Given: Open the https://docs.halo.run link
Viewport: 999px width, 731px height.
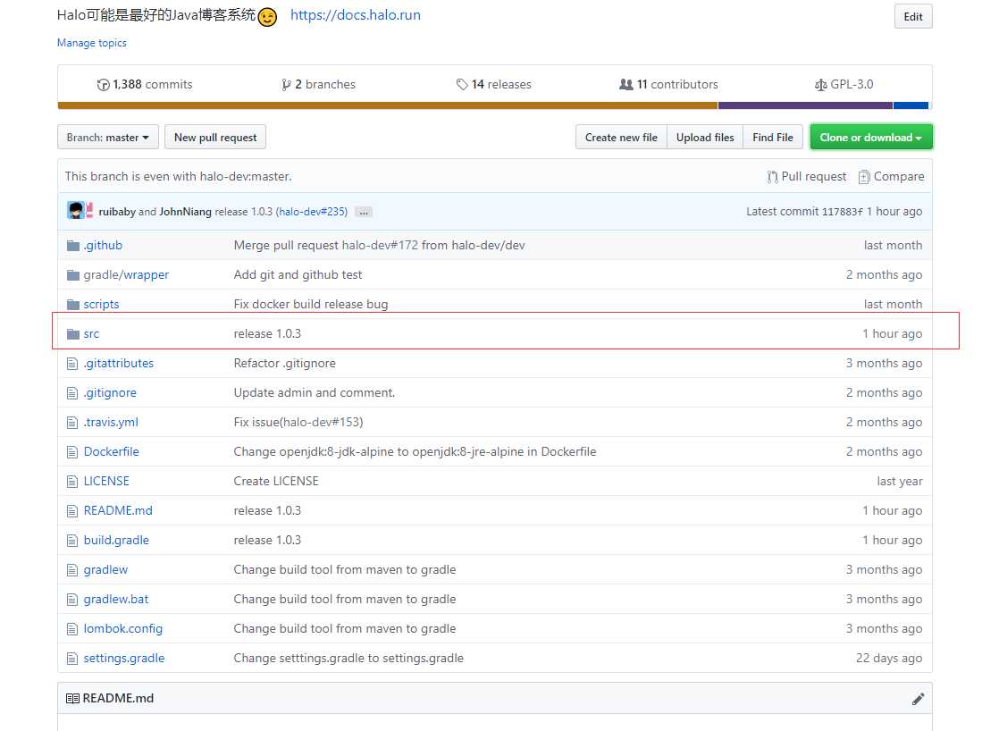Looking at the screenshot, I should [x=356, y=15].
